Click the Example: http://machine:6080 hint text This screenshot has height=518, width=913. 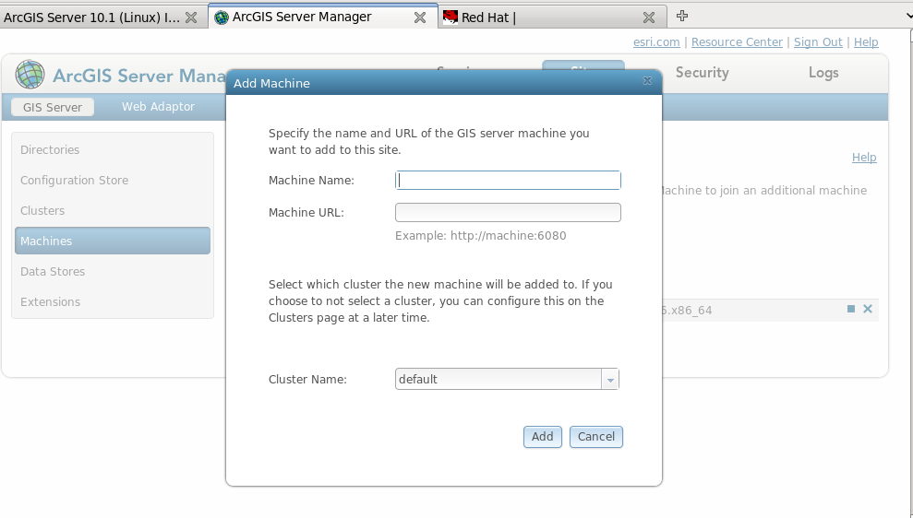click(x=480, y=236)
